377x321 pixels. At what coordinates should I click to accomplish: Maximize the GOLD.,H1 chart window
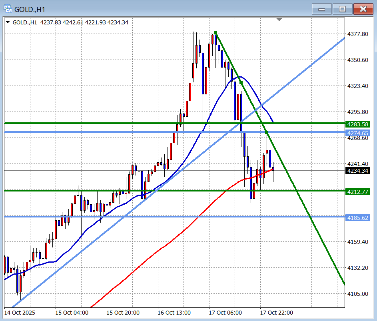(x=343, y=9)
